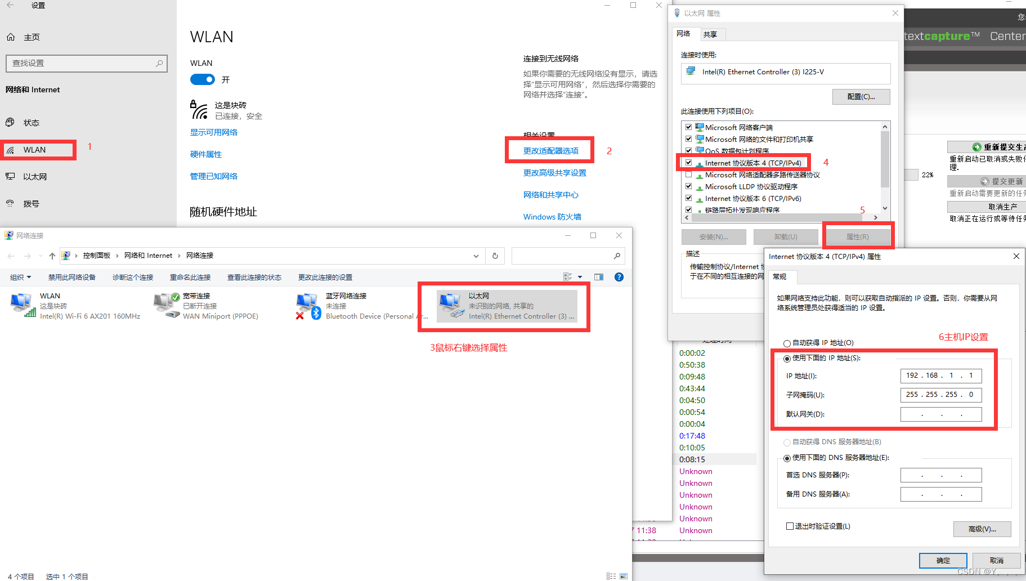Expand the address bar history dropdown arrow
Screen dimensions: 1026x581
coord(476,255)
